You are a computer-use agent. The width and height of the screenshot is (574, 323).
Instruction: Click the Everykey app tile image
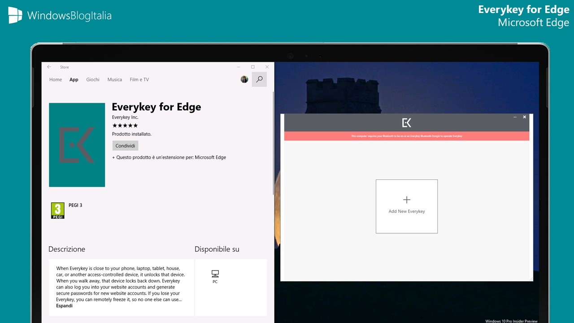(x=77, y=145)
